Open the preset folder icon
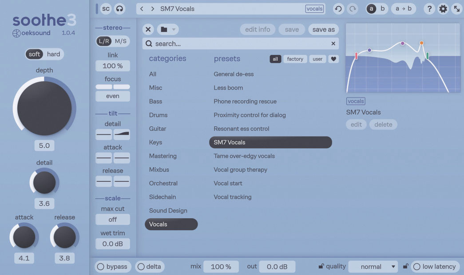Image resolution: width=464 pixels, height=275 pixels. (x=164, y=29)
